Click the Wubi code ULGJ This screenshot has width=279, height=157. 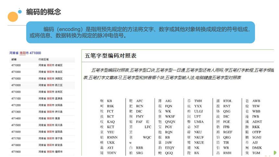point(199,111)
